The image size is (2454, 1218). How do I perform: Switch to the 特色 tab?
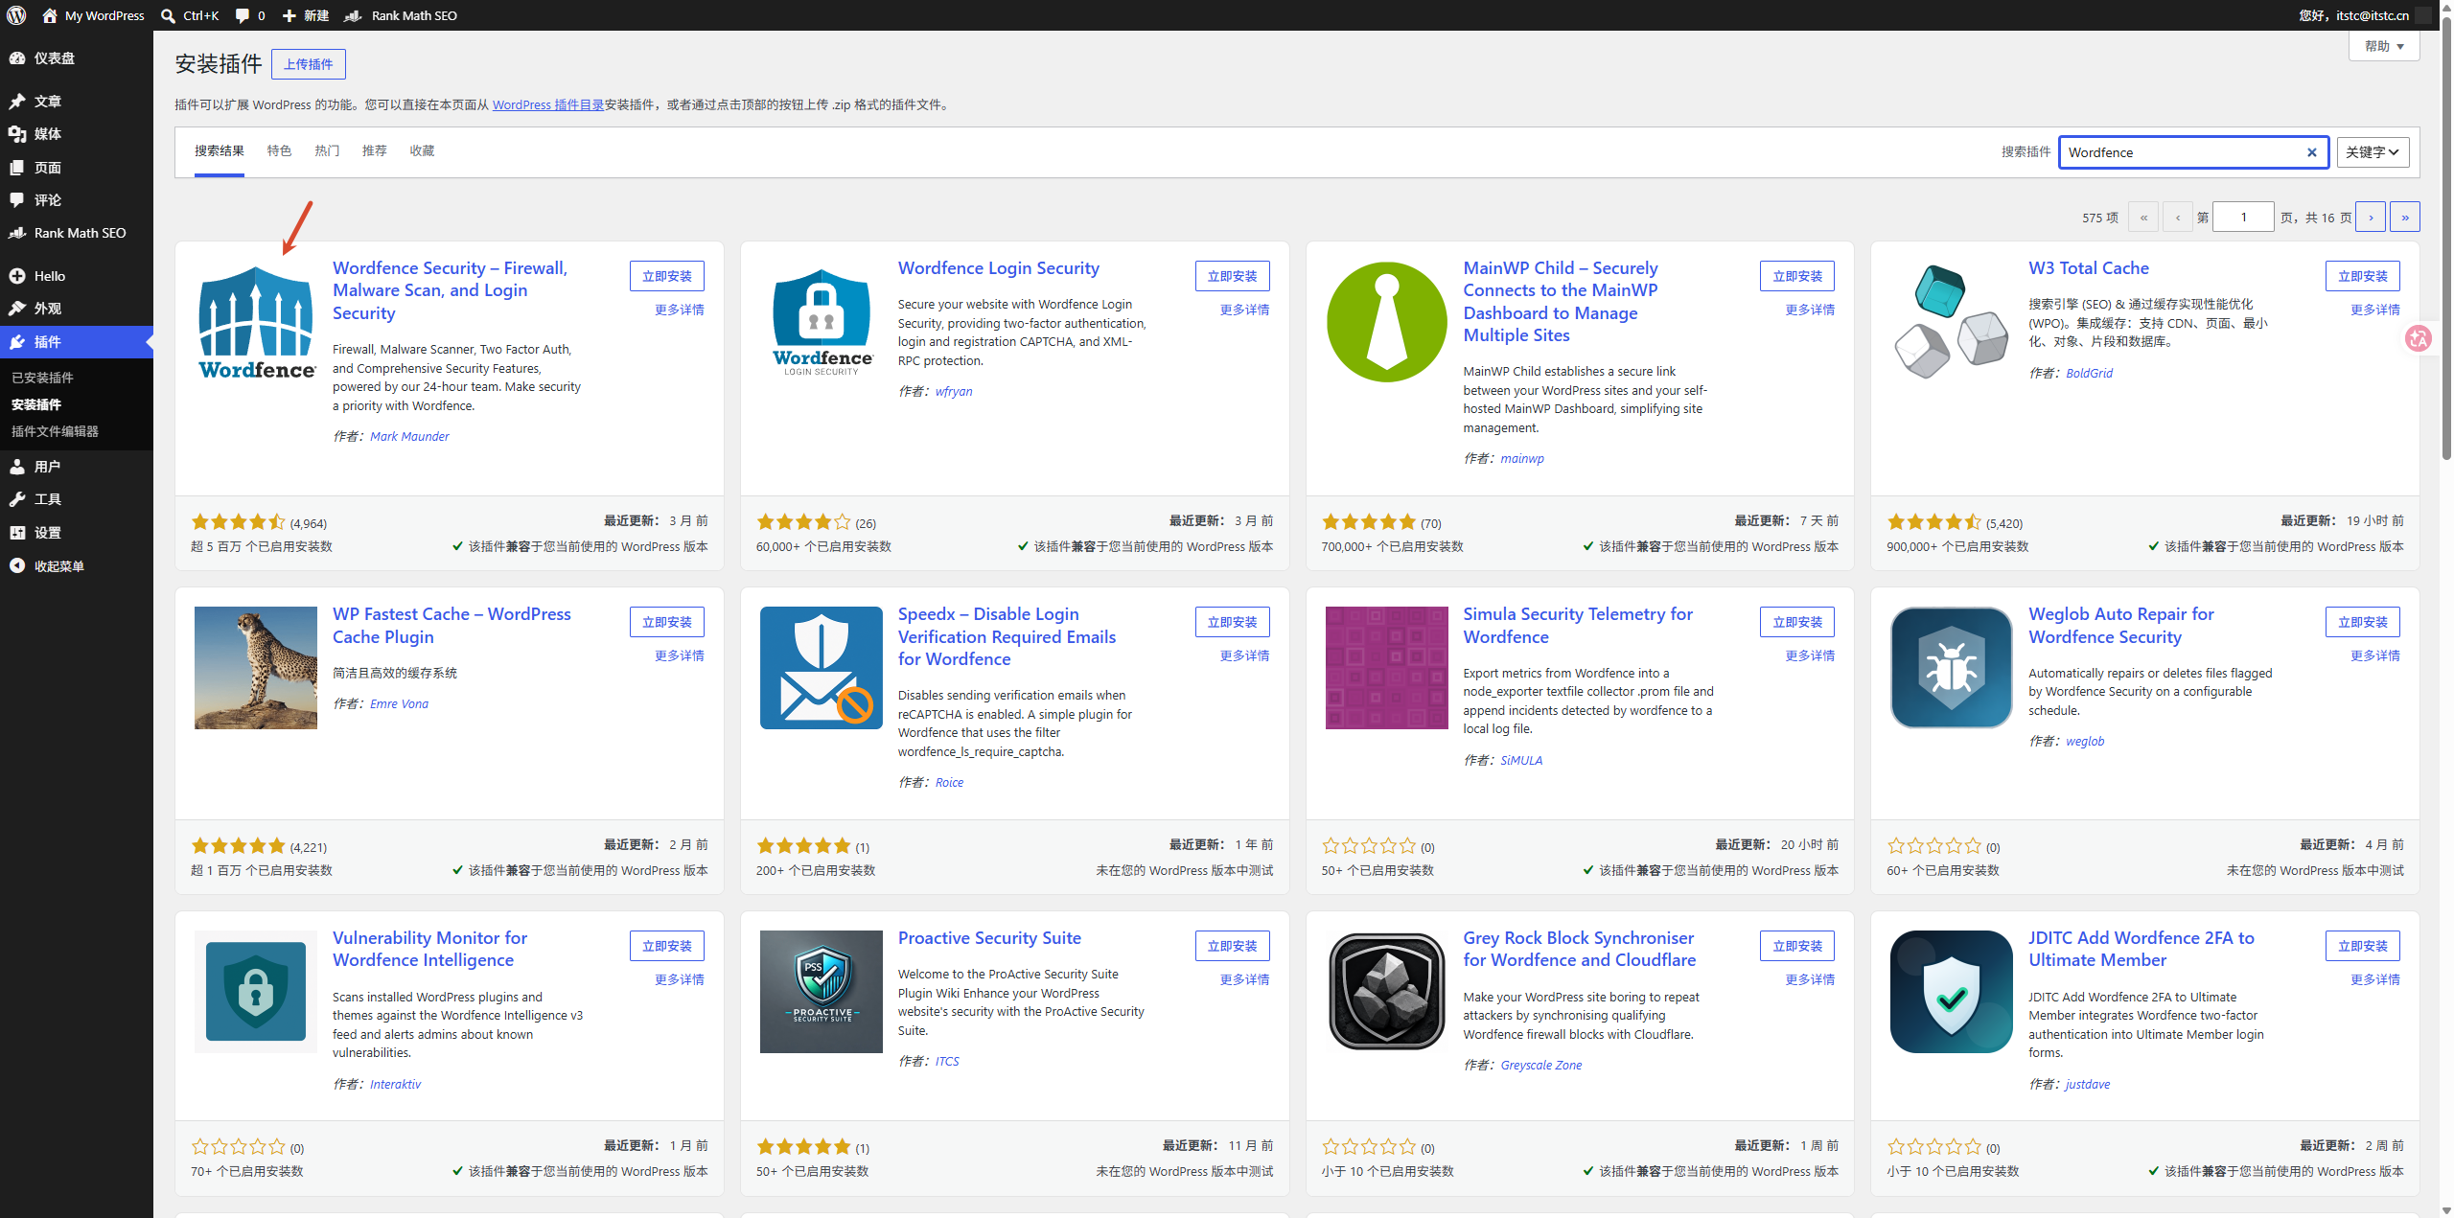(279, 151)
